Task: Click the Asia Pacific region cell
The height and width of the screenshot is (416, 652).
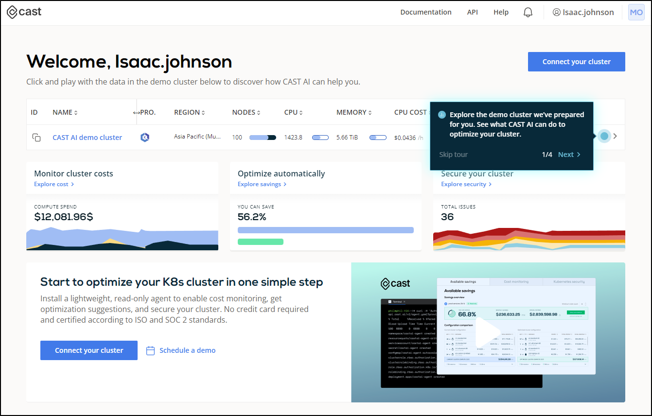Action: coord(197,137)
